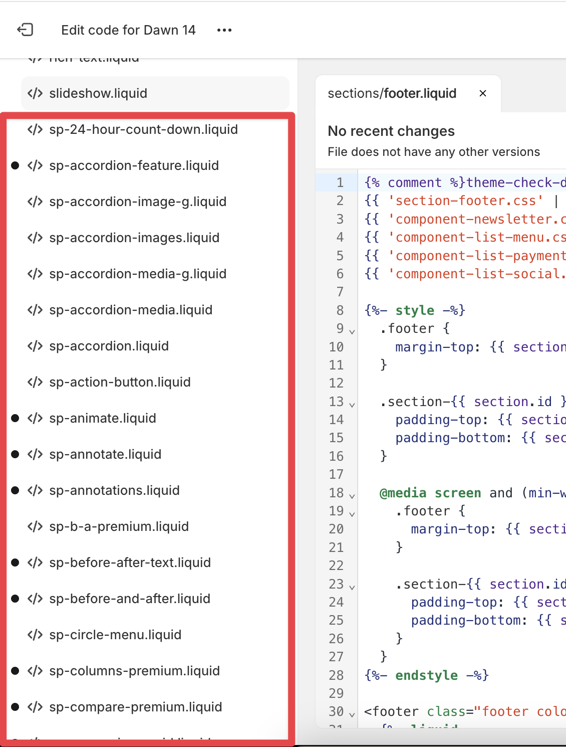Close the footer.liquid tab
Viewport: 566px width, 747px height.
click(x=483, y=93)
